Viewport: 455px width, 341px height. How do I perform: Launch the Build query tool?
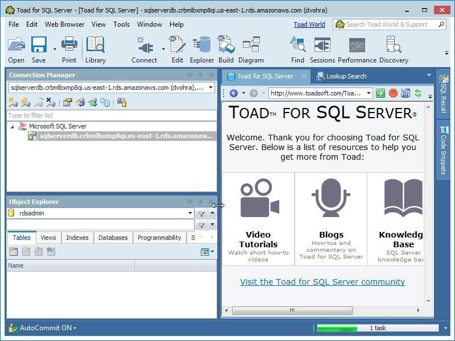[x=226, y=49]
